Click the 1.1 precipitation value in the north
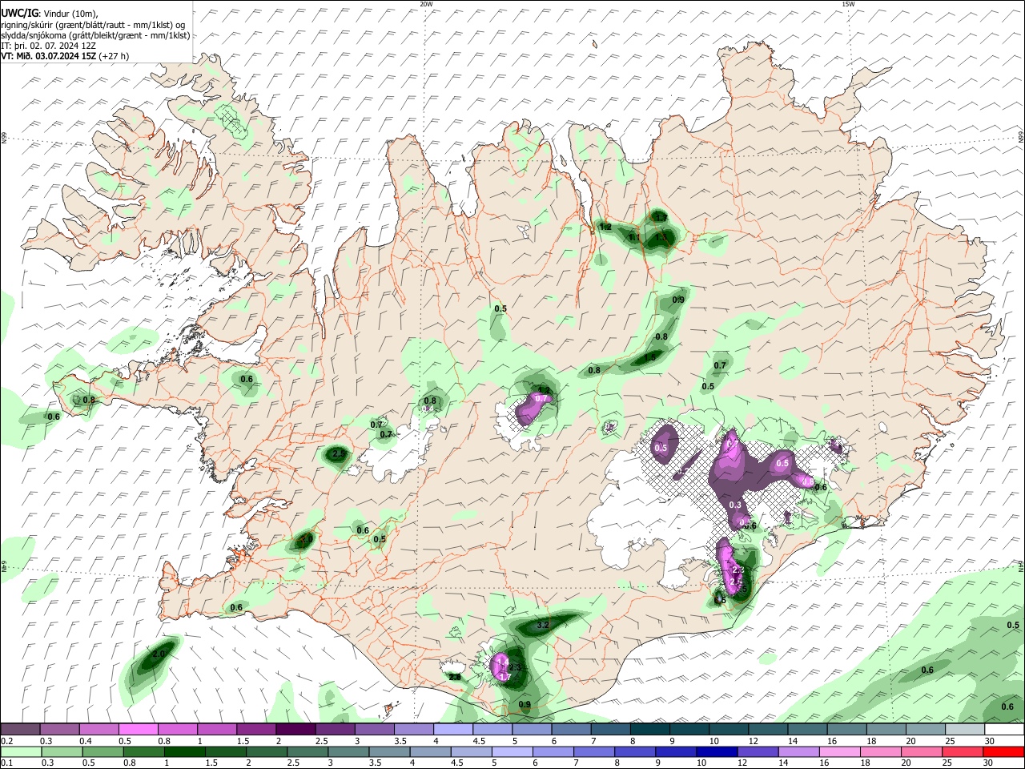 coord(634,237)
